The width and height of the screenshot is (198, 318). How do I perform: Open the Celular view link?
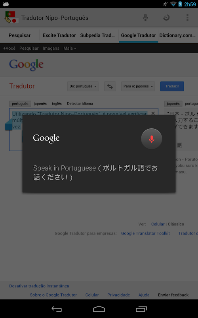(x=158, y=224)
